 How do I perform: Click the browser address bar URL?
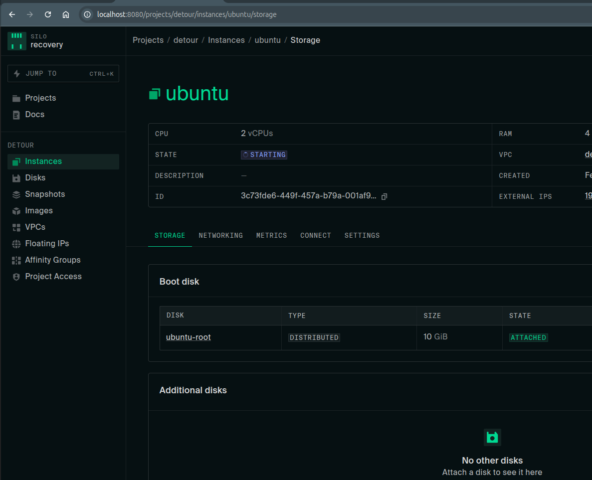click(x=187, y=14)
